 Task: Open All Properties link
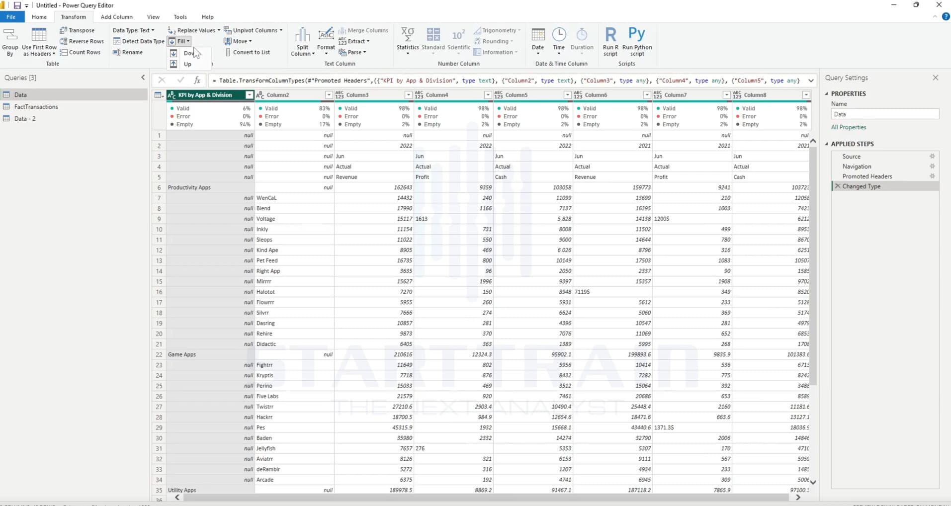tap(849, 127)
